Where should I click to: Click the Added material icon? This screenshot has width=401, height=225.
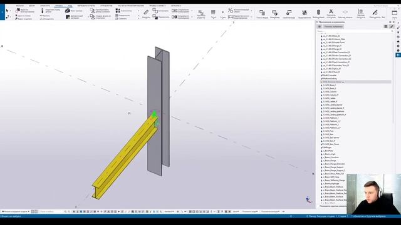point(68,17)
